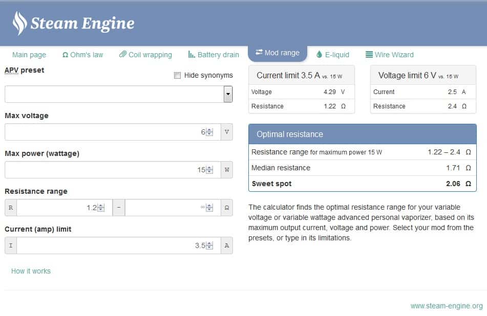Screen dimensions: 487x316
Task: Click the E-liquid droplet icon
Action: [320, 55]
